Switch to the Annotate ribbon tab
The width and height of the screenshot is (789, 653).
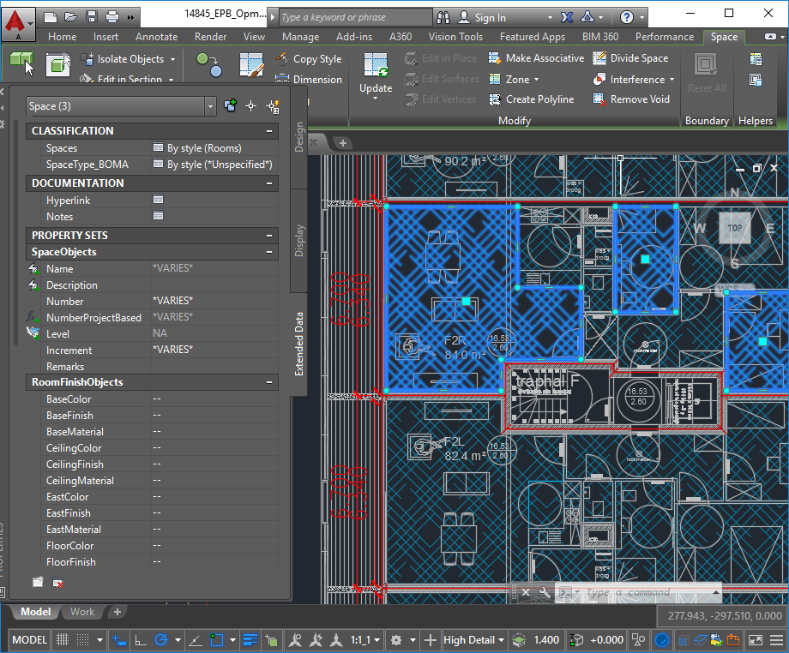(156, 37)
